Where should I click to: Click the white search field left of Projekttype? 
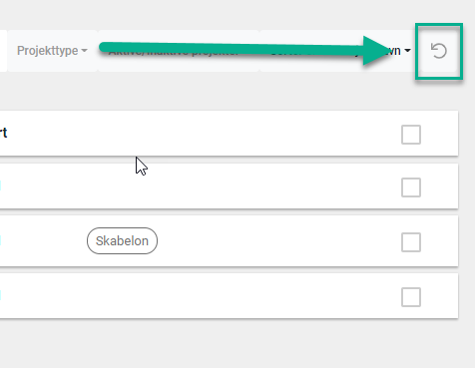[3, 51]
